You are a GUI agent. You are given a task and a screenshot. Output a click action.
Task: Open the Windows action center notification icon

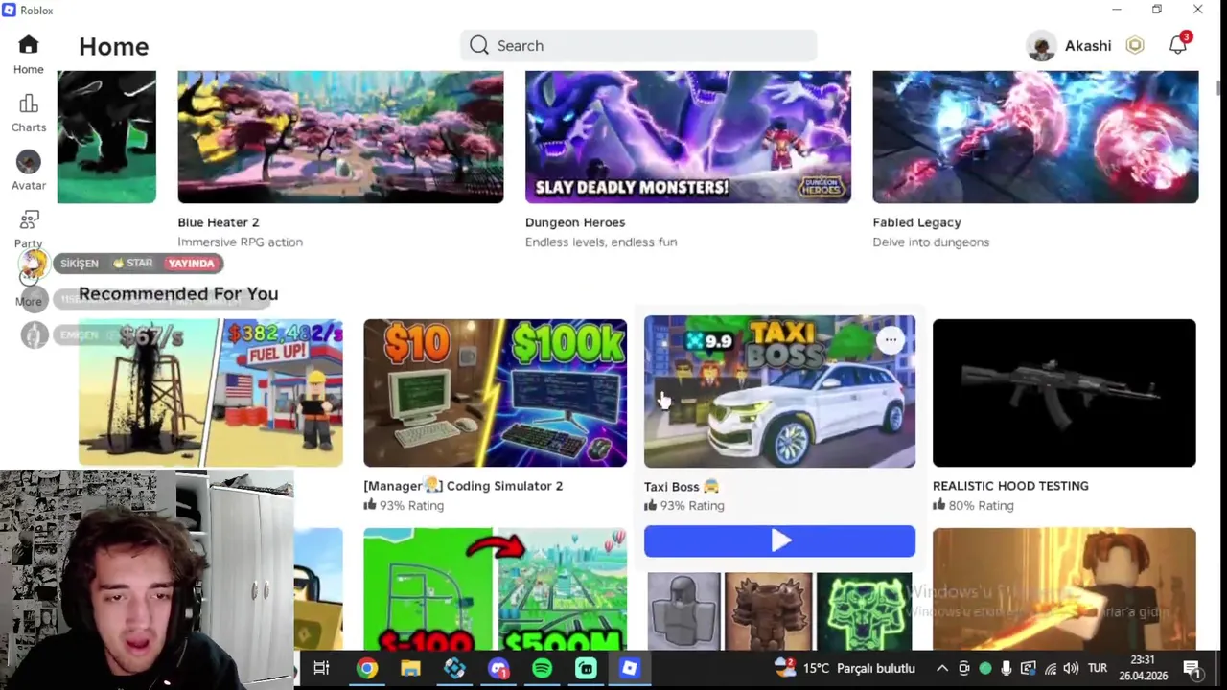coord(1192,668)
